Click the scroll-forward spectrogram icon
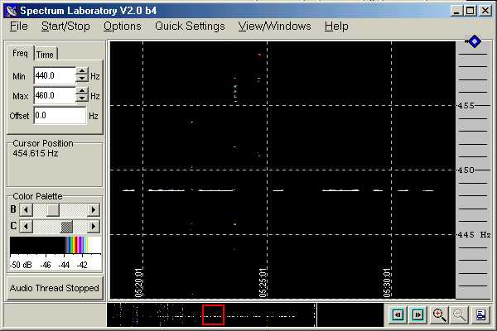Screen dimensions: 497x331 [x=418, y=314]
